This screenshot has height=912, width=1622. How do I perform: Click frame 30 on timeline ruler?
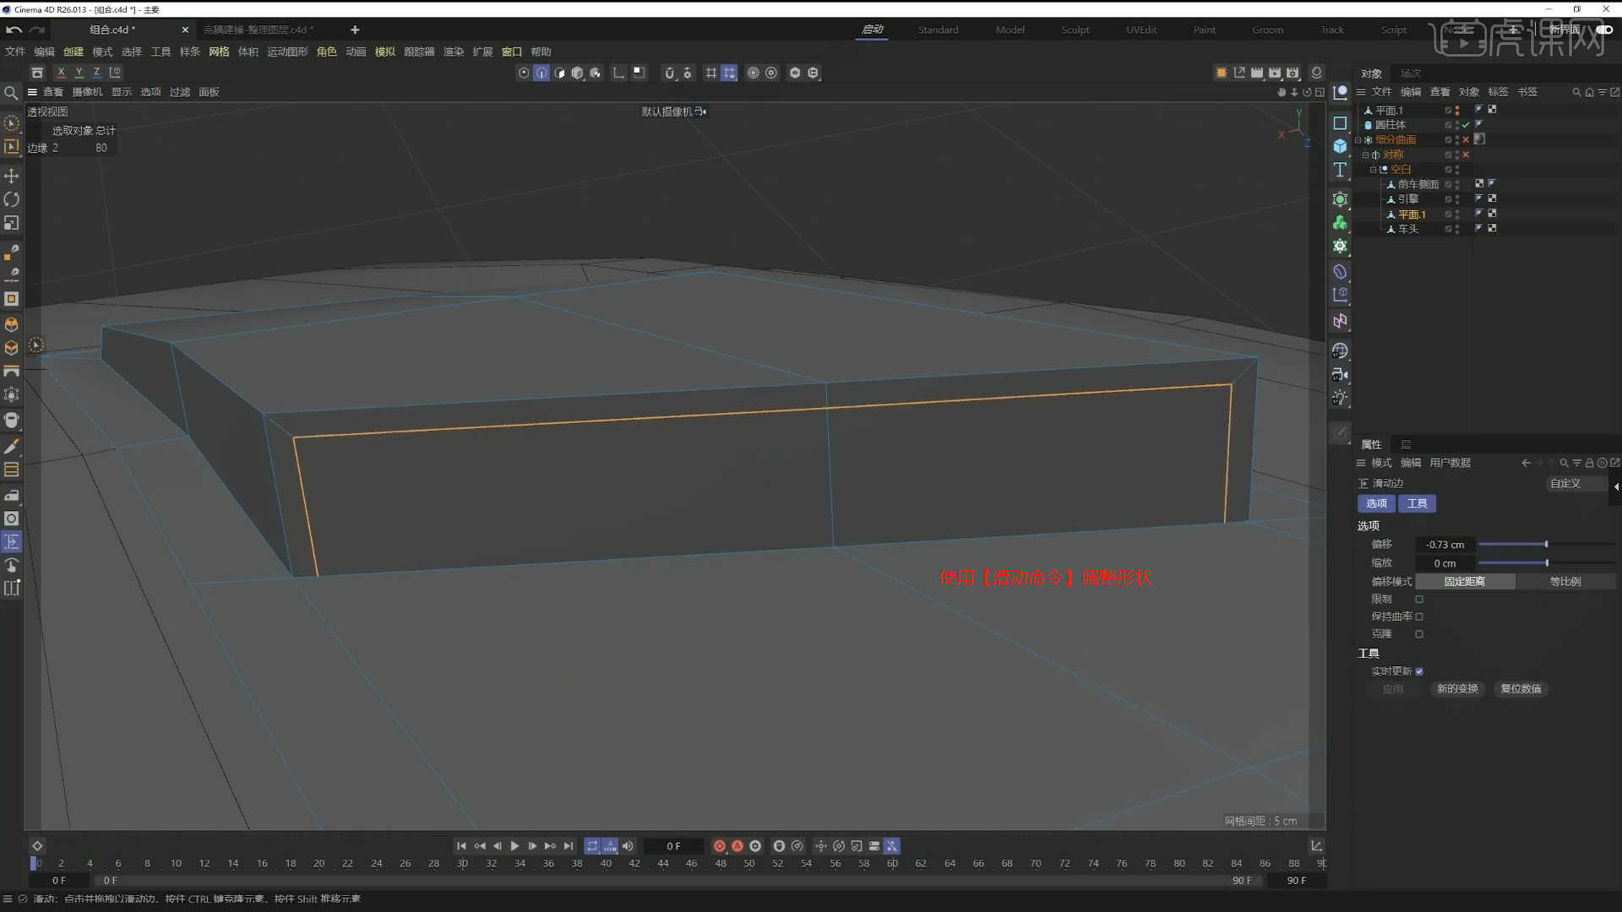pos(462,863)
